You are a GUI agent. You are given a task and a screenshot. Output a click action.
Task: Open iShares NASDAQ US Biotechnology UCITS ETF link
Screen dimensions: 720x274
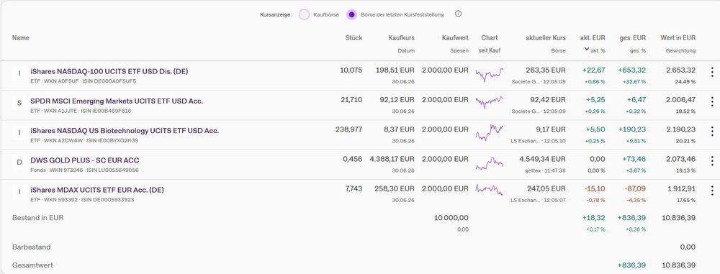pos(125,131)
